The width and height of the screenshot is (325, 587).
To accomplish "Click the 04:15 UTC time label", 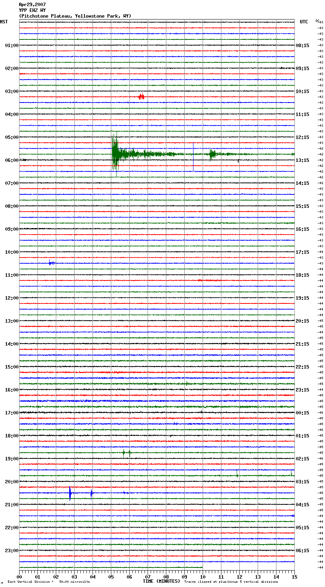I will (302, 505).
